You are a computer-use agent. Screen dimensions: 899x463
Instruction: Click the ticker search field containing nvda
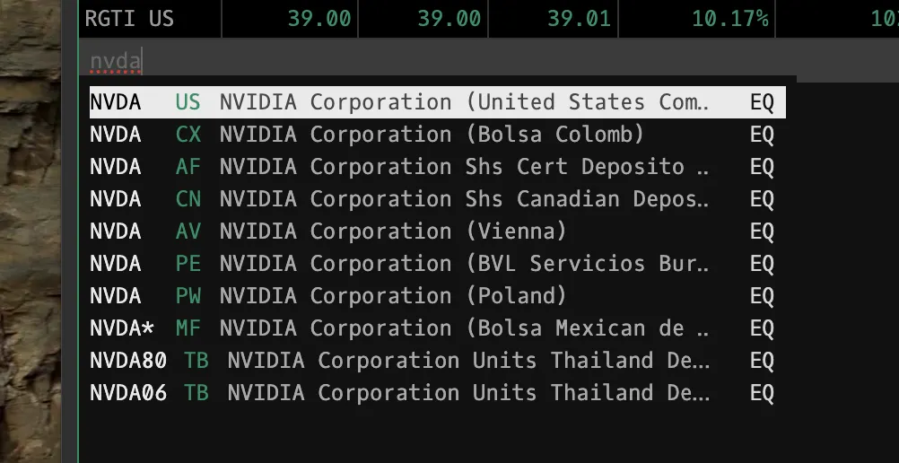click(x=487, y=61)
